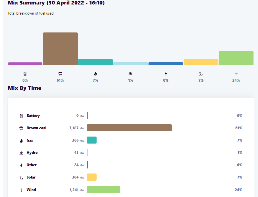Click the battery icon under the Mix Summary chart
Image resolution: width=258 pixels, height=197 pixels.
point(25,74)
